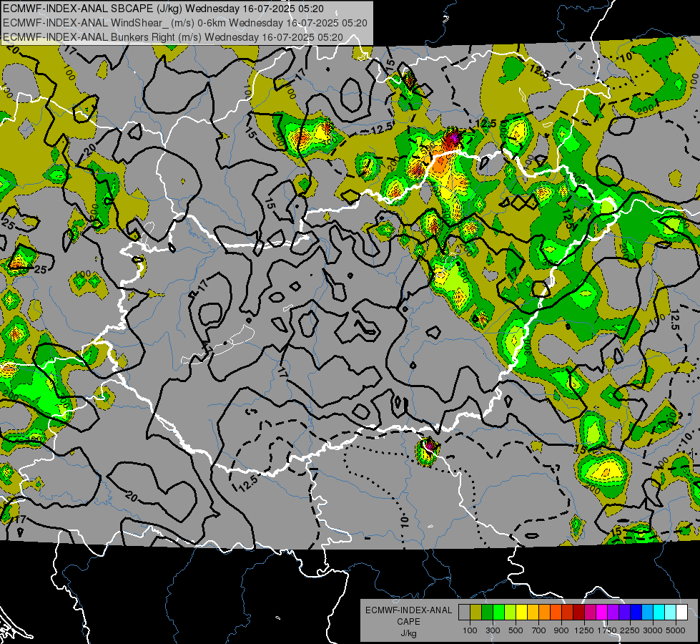Select the gray legend swatch below 100
Viewport: 700px width, 644px height.
click(464, 613)
